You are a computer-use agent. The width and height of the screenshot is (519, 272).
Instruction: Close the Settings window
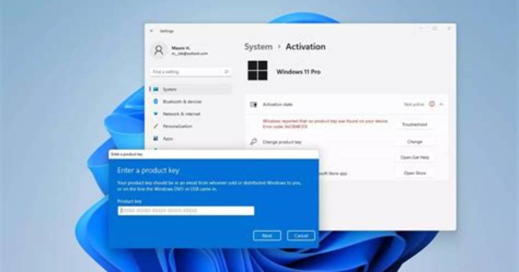(449, 29)
